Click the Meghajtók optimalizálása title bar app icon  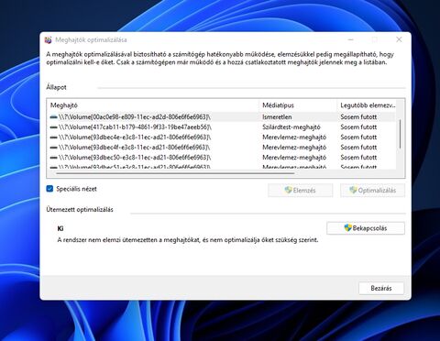click(48, 40)
